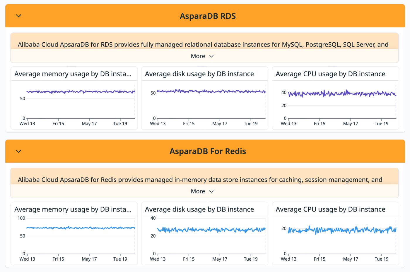Screen dimensions: 410x272
Task: Click Tue 19 on Redis memory chart axis
Action: coord(120,259)
